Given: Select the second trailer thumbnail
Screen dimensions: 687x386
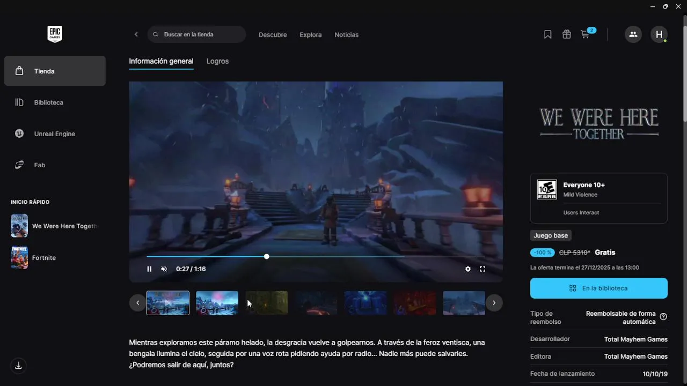Looking at the screenshot, I should [217, 303].
